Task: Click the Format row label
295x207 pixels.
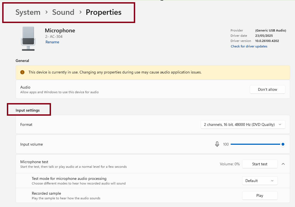Action: [x=26, y=124]
